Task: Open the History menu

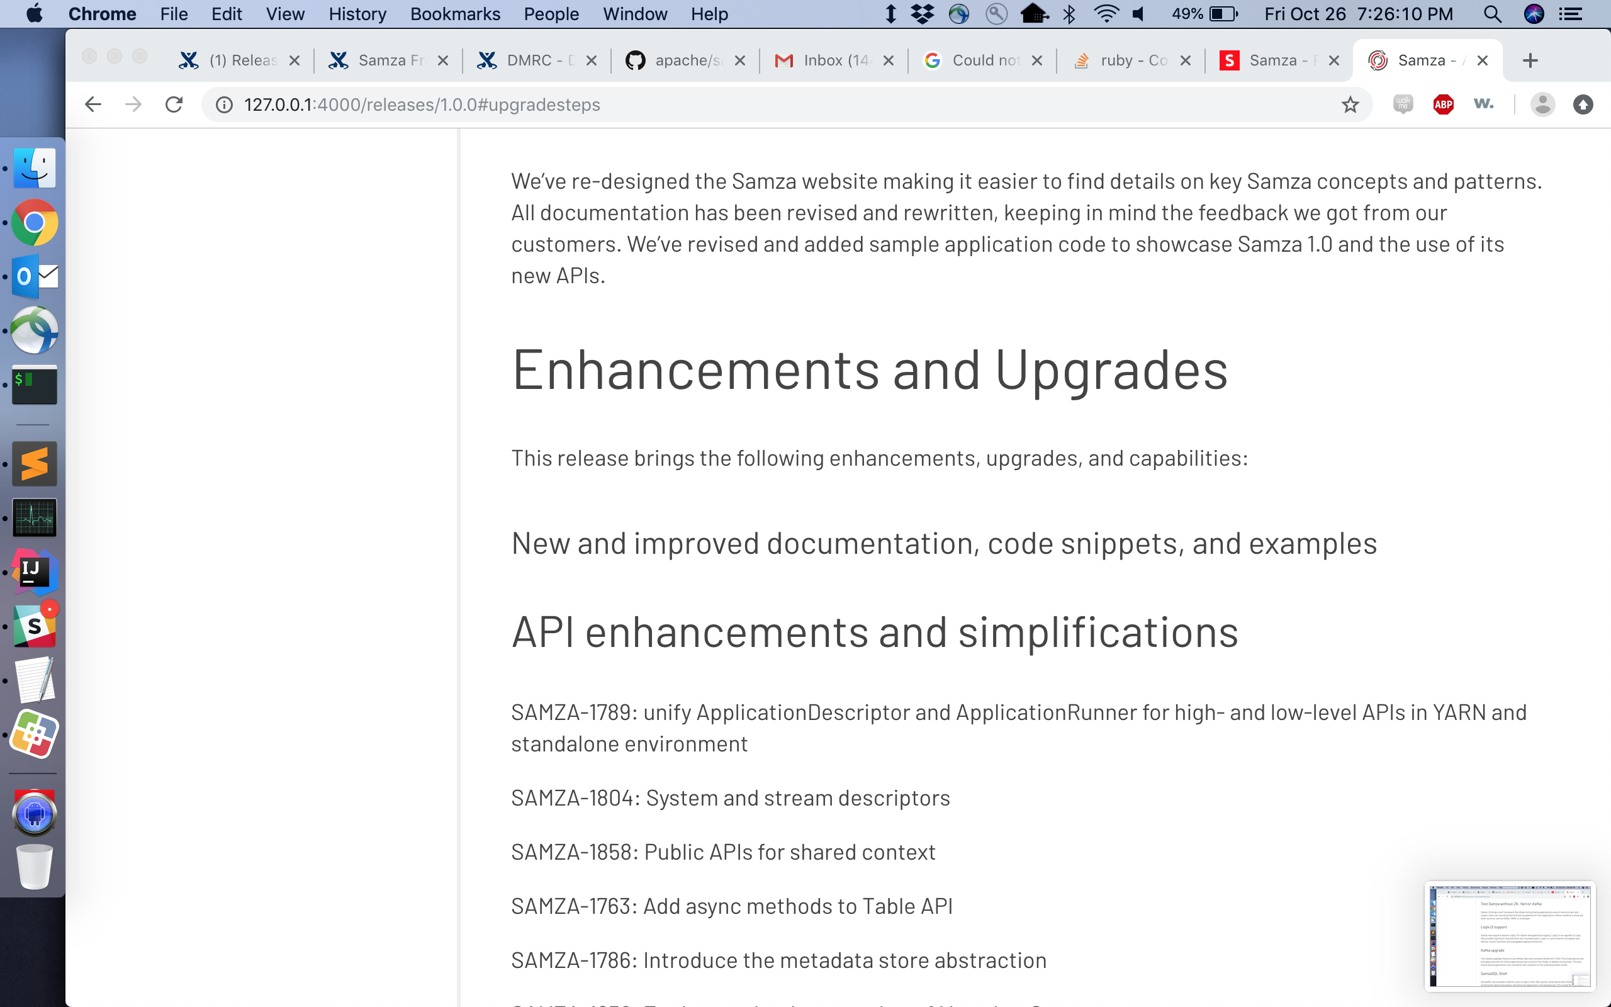Action: (x=357, y=14)
